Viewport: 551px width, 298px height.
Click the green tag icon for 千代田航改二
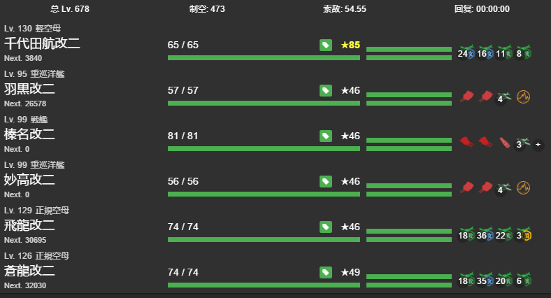coord(325,45)
